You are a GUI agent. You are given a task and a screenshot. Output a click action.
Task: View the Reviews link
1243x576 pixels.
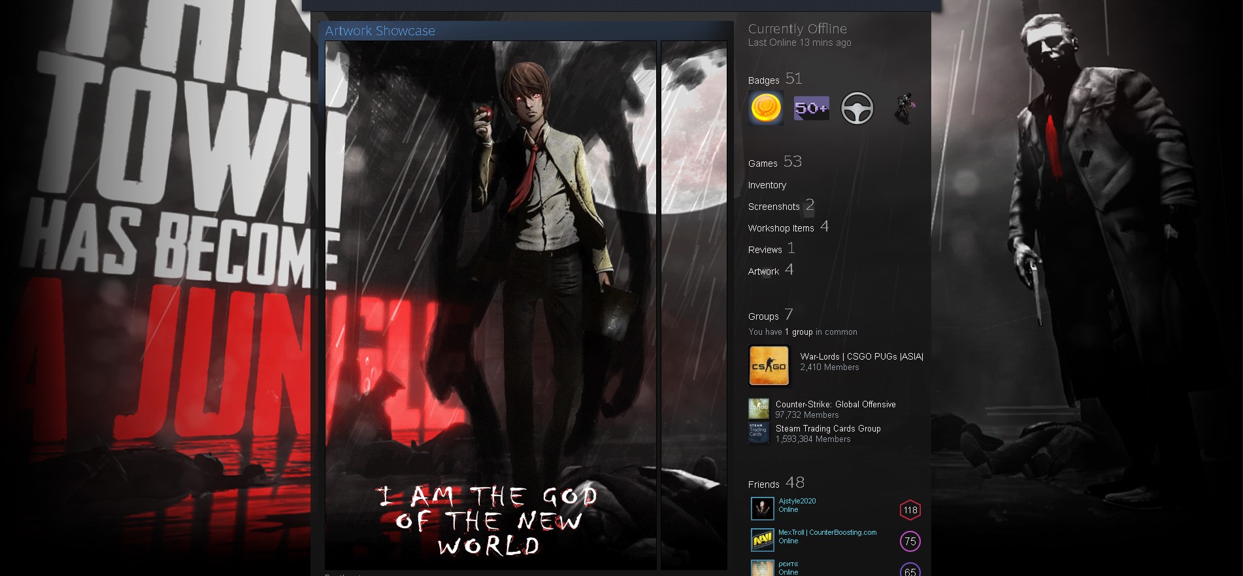pos(765,250)
